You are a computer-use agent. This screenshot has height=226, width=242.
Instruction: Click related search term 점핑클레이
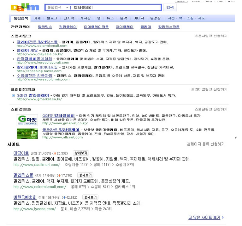point(68,27)
